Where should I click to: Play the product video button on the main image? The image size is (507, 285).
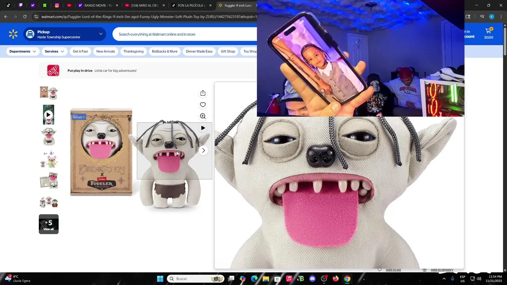click(203, 128)
